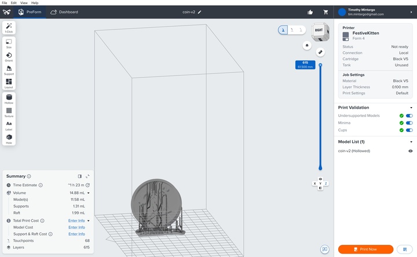Screen dimensions: 417x257
Task: Open the Orient tool
Action: tap(9, 57)
